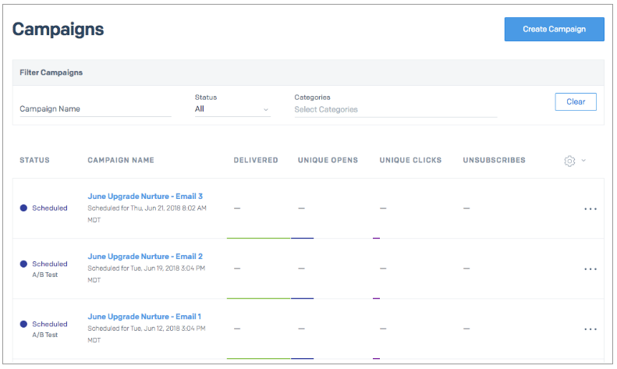Focus the Campaign Name filter field
This screenshot has width=617, height=369.
point(94,109)
